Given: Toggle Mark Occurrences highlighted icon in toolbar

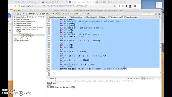Looking at the screenshot, I should point(59,14).
